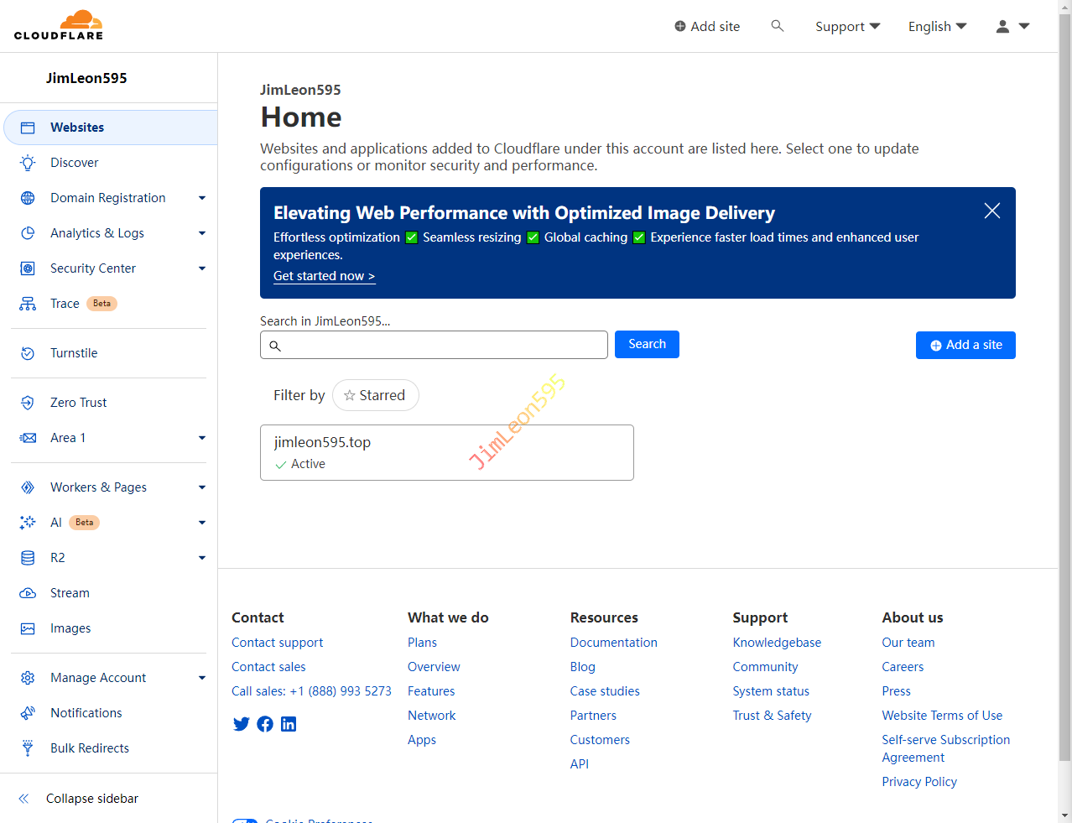Click the blue Add a site button
The width and height of the screenshot is (1072, 823).
(x=965, y=345)
